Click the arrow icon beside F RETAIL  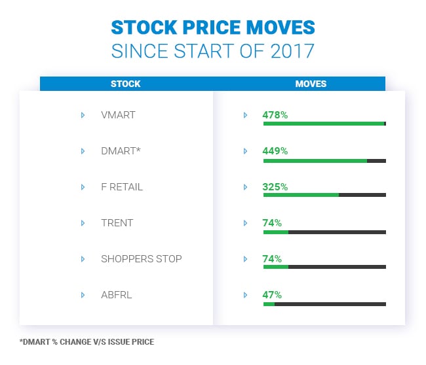tap(83, 187)
